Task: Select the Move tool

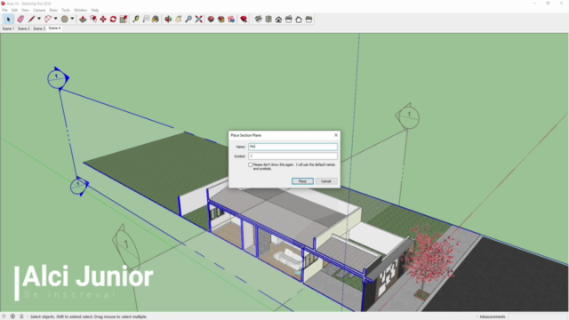Action: pos(103,20)
